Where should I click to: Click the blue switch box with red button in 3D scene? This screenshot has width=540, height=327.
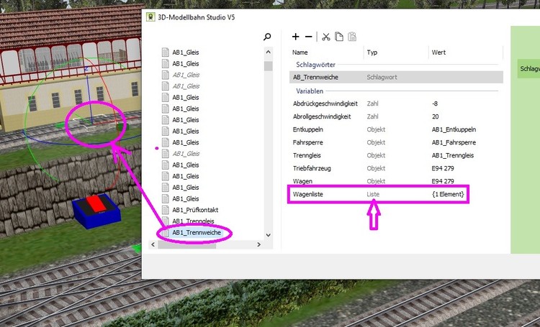coord(96,211)
